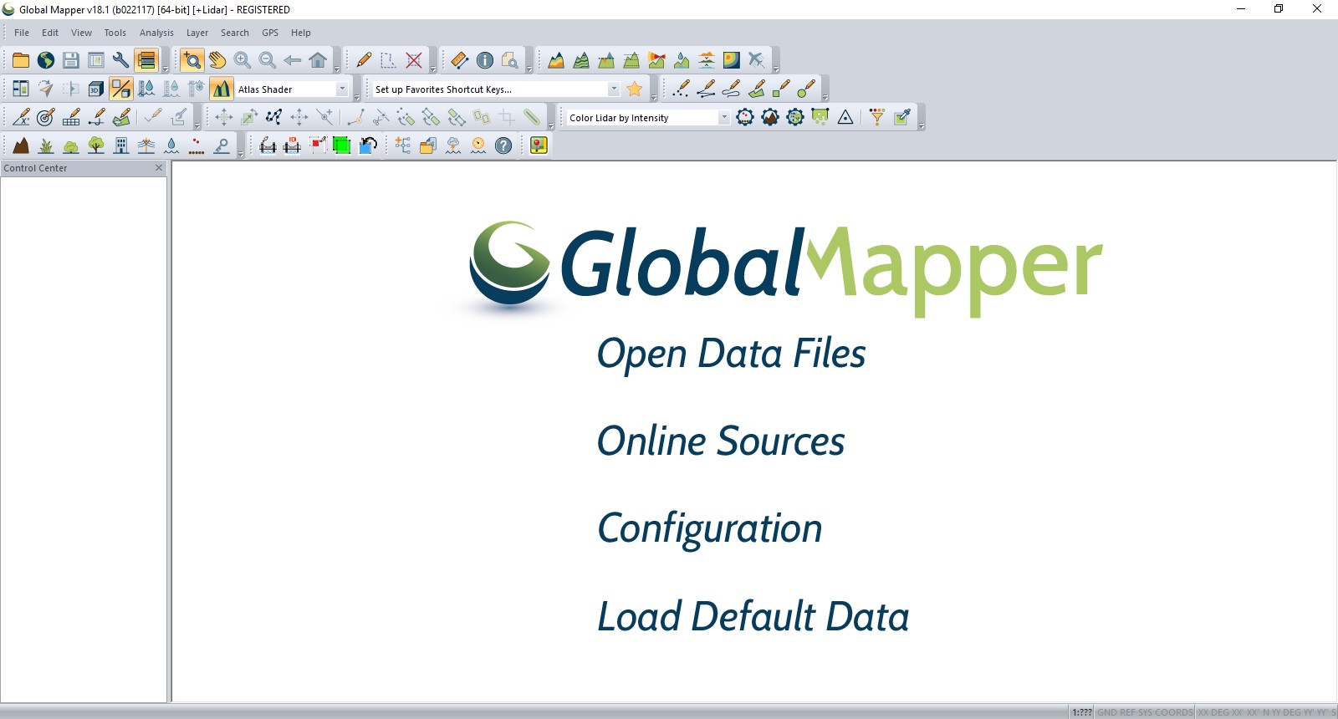Click the red X delete selection icon
Screen dimensions: 1338x719
pyautogui.click(x=414, y=60)
